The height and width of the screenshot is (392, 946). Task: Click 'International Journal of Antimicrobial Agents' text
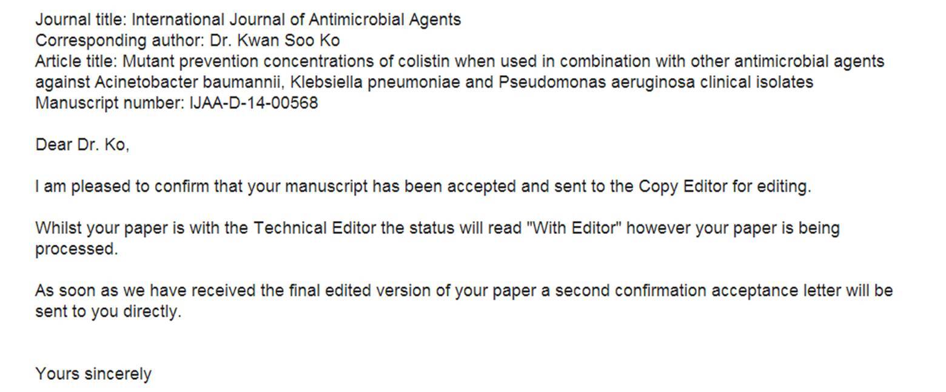tap(297, 20)
